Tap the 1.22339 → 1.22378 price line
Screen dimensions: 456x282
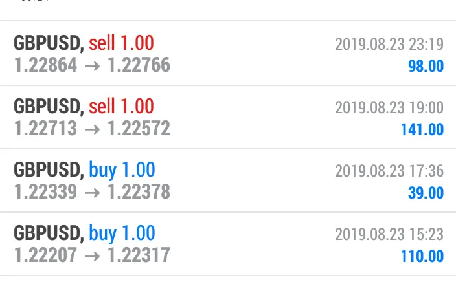[x=92, y=191]
